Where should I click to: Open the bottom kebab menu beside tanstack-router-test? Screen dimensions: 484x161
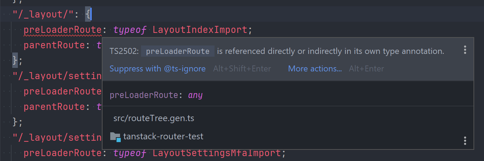coord(465,141)
